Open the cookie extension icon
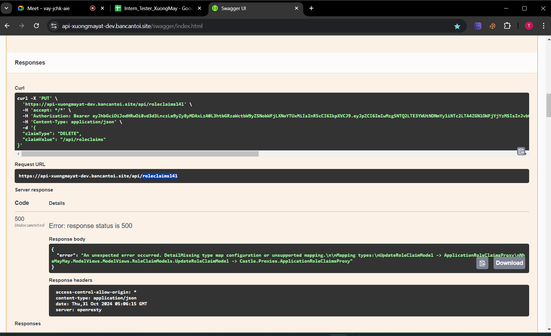 pyautogui.click(x=492, y=26)
